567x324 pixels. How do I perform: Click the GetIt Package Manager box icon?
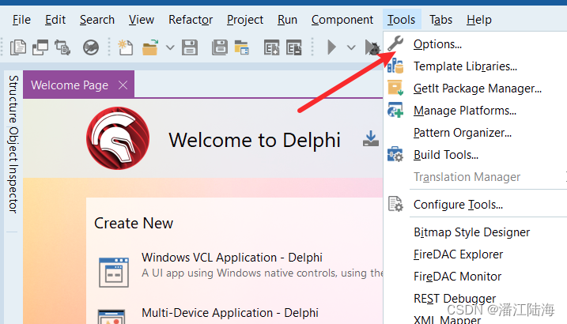pos(395,89)
